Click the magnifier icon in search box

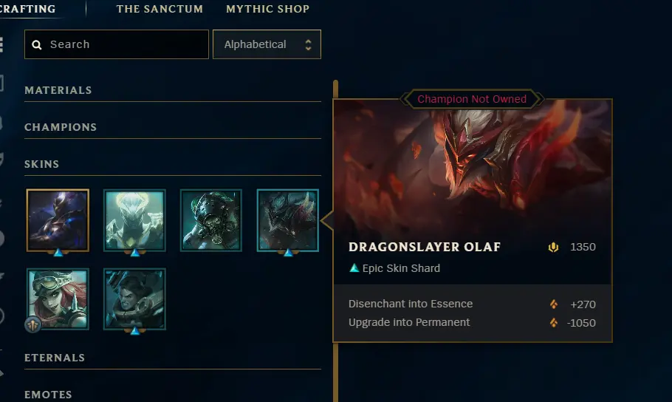(x=37, y=44)
